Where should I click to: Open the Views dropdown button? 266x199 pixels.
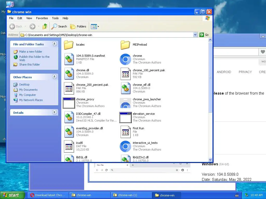point(95,26)
